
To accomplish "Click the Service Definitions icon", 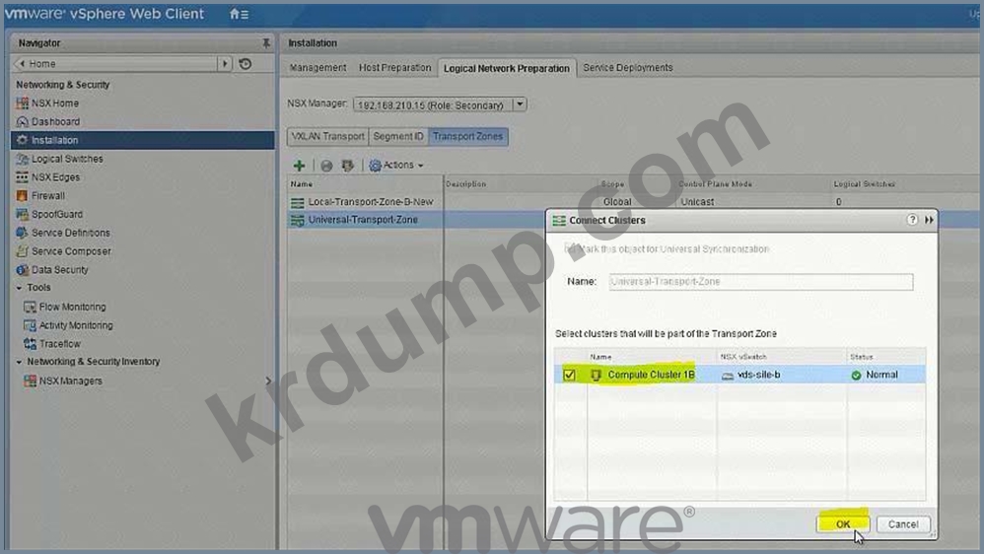I will click(x=22, y=233).
